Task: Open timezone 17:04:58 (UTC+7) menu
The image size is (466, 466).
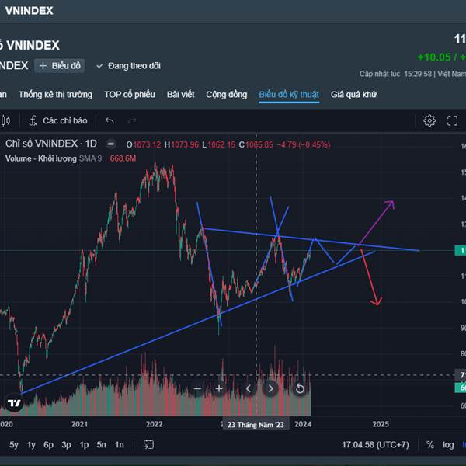Action: tap(375, 444)
